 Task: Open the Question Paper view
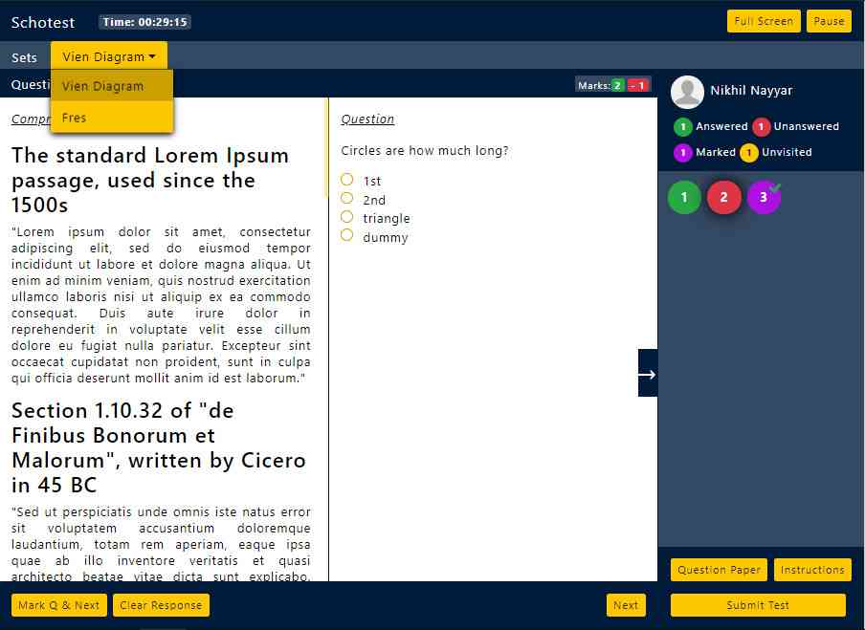[719, 570]
